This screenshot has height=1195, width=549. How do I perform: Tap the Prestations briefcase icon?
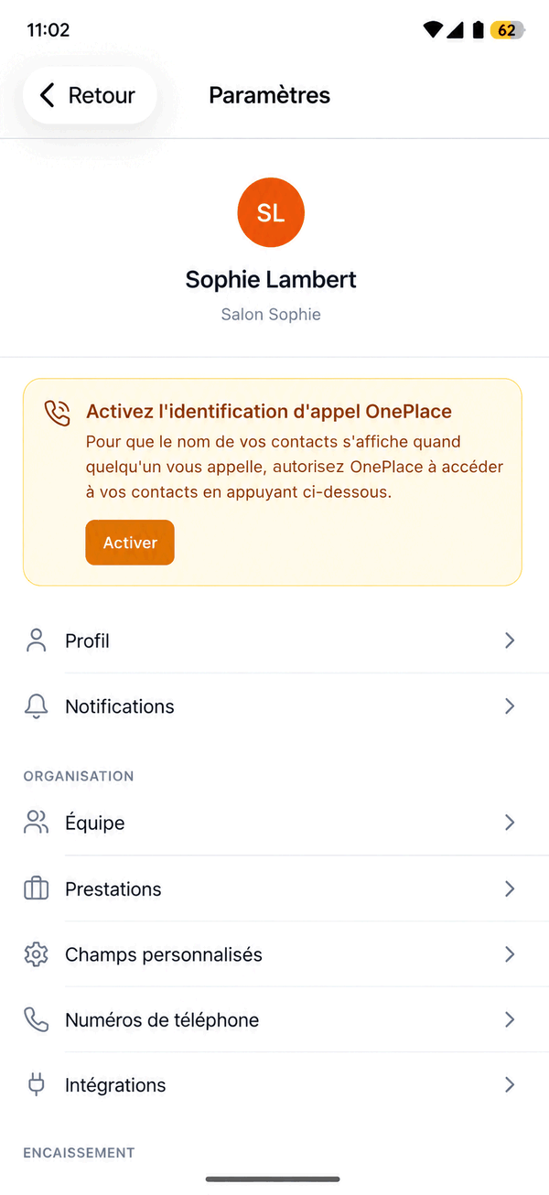pos(37,888)
